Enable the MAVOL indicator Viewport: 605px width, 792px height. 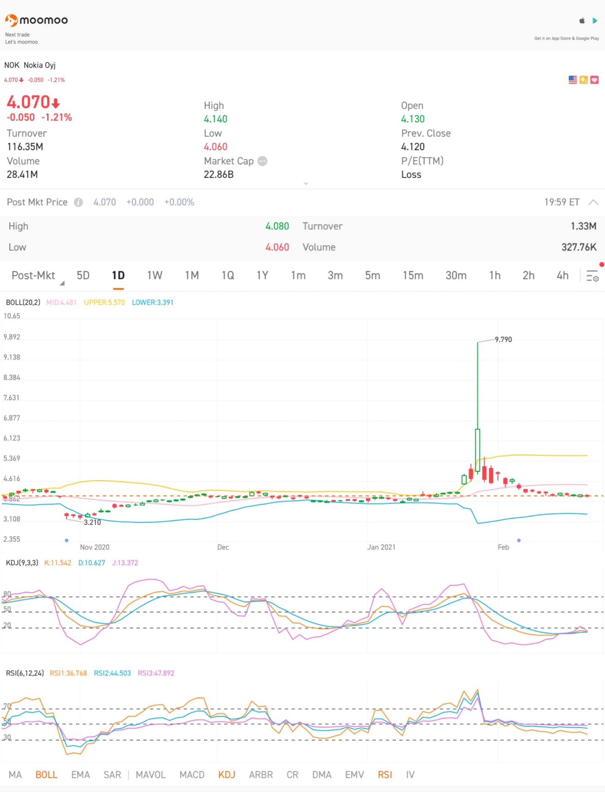point(151,775)
